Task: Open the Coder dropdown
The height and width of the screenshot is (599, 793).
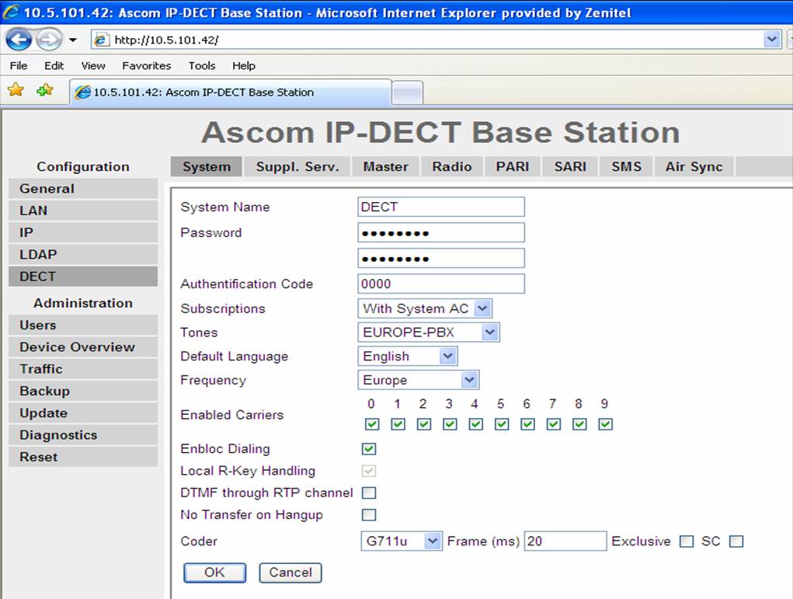Action: click(x=432, y=542)
